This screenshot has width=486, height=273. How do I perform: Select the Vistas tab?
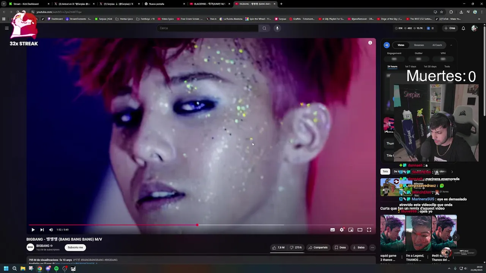coord(401,45)
